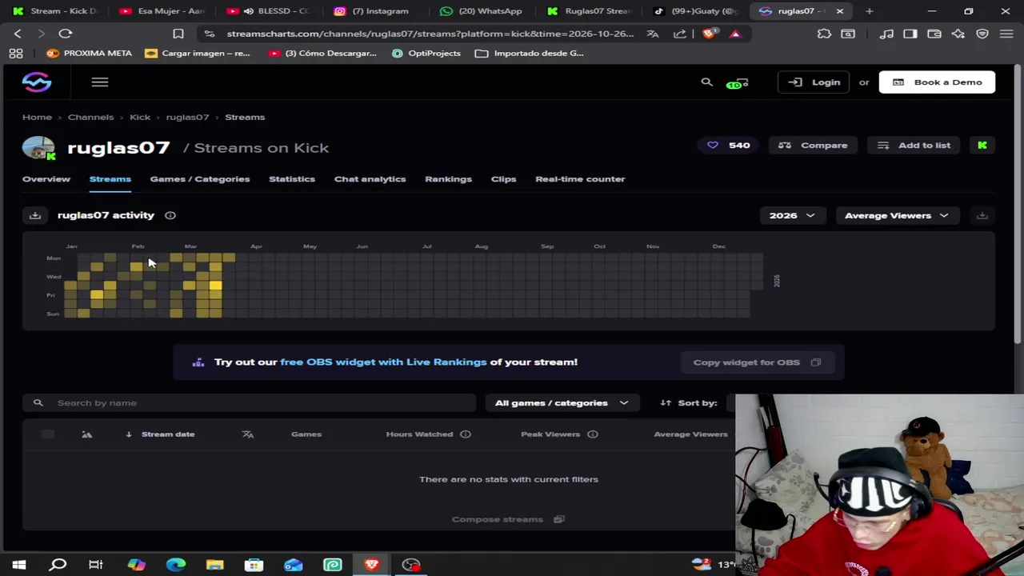Open File Explorer from taskbar
Viewport: 1024px width, 576px height.
pyautogui.click(x=214, y=565)
